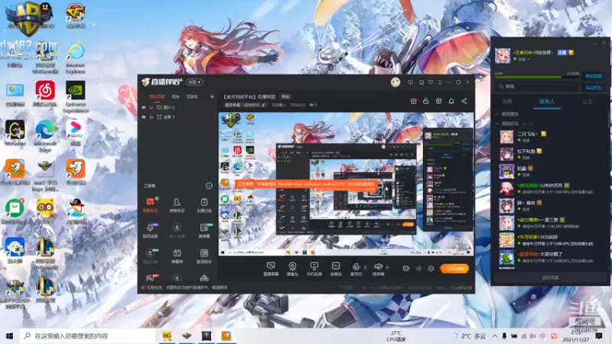Click the wide button below the friends list
The width and height of the screenshot is (612, 344).
(x=550, y=277)
